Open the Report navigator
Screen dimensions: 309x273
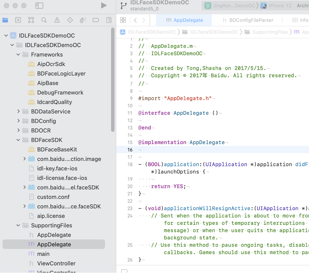tap(109, 20)
